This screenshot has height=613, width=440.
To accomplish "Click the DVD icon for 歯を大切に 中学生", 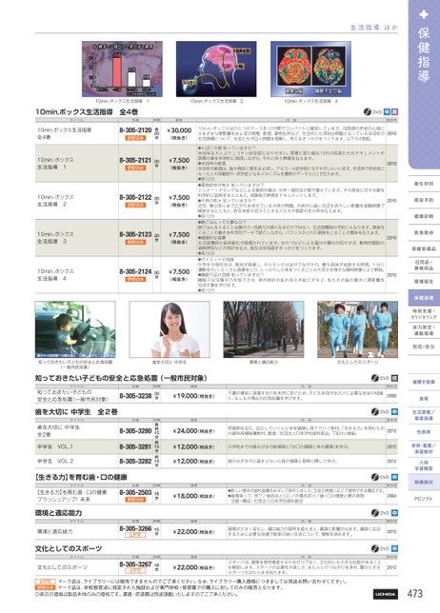I will (x=375, y=411).
